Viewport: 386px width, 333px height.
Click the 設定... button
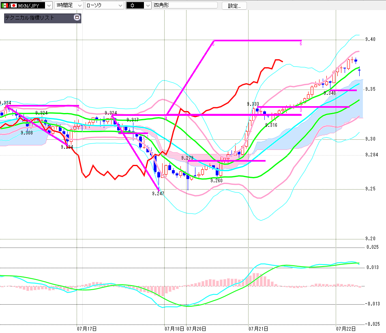[234, 6]
